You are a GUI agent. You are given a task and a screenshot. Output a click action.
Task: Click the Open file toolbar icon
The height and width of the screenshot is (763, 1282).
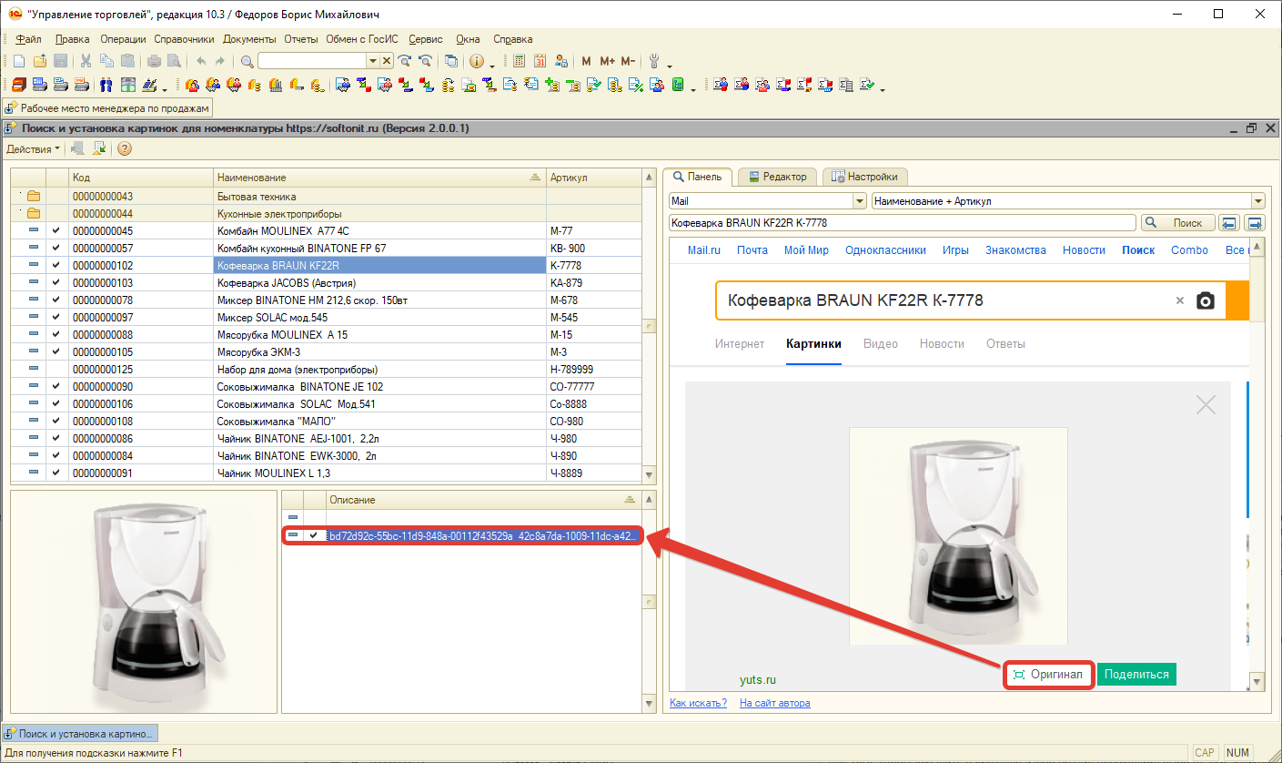pos(39,61)
